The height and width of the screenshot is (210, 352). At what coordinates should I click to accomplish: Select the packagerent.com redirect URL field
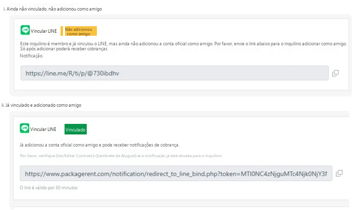point(176,173)
